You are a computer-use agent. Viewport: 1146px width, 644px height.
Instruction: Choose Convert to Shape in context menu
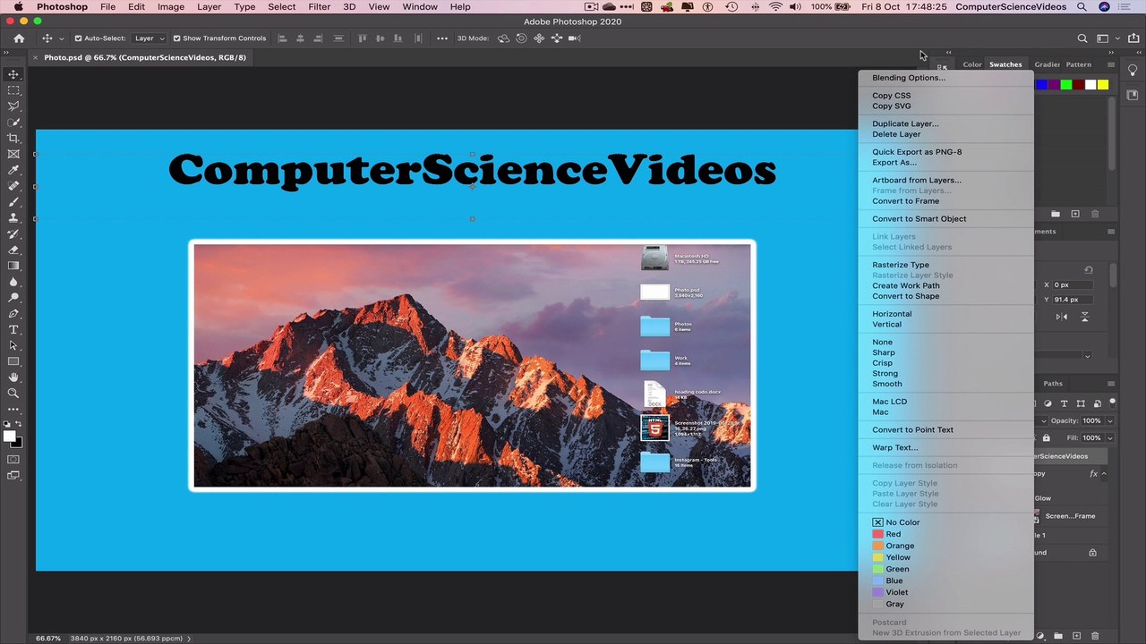[906, 296]
